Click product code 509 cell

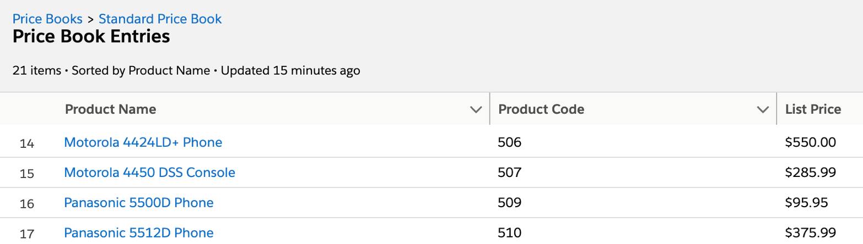509,203
